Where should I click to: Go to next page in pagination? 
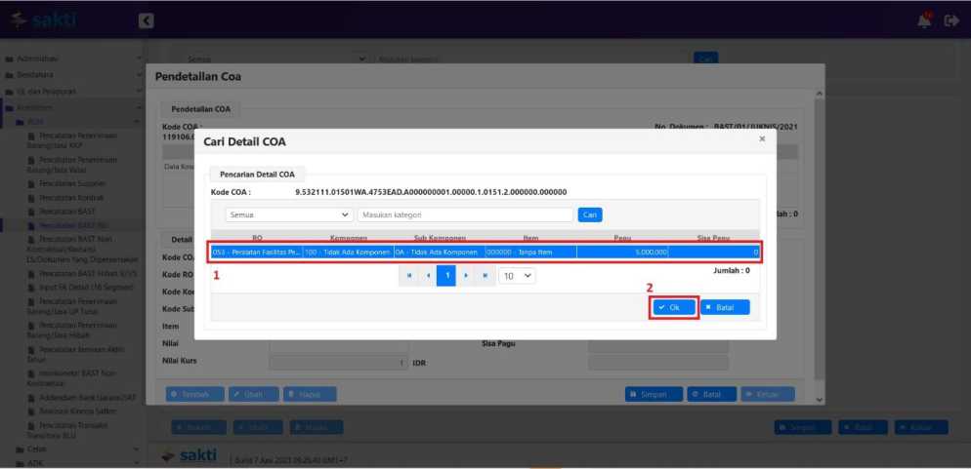(x=465, y=276)
